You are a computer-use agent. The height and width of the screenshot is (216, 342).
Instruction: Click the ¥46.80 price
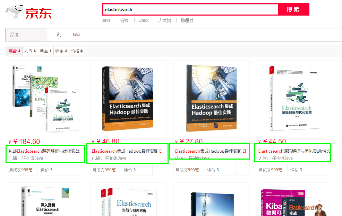coord(105,141)
